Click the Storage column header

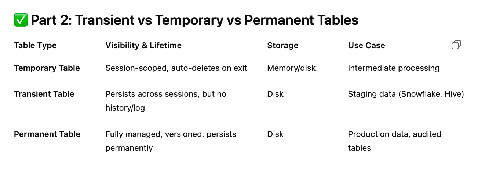(x=282, y=46)
